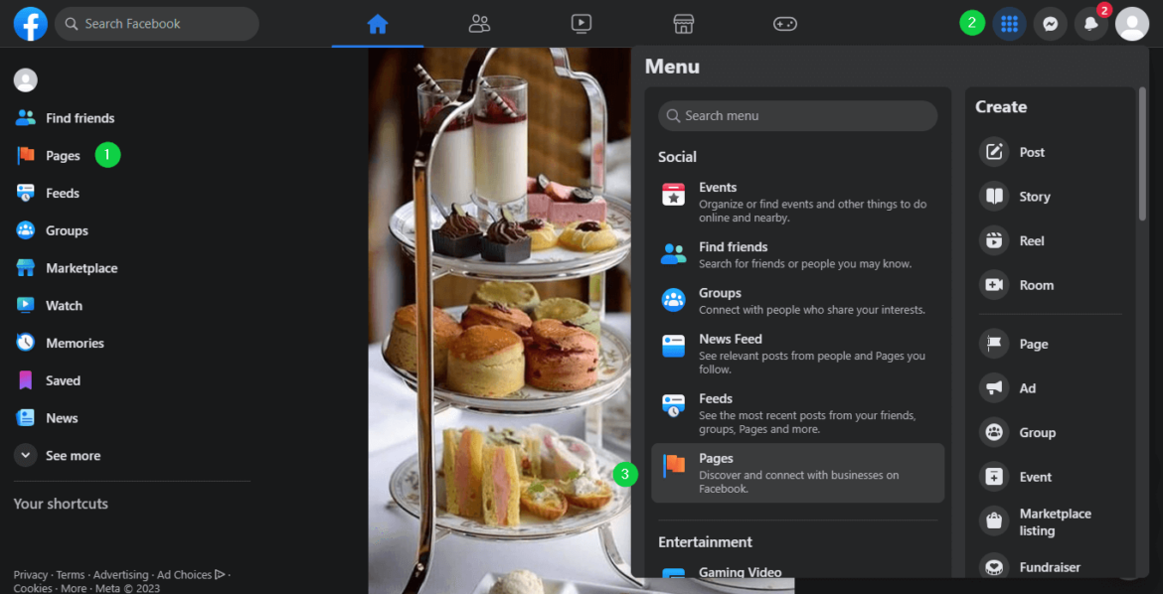Open Memories from the left sidebar
Image resolution: width=1163 pixels, height=594 pixels.
(74, 342)
